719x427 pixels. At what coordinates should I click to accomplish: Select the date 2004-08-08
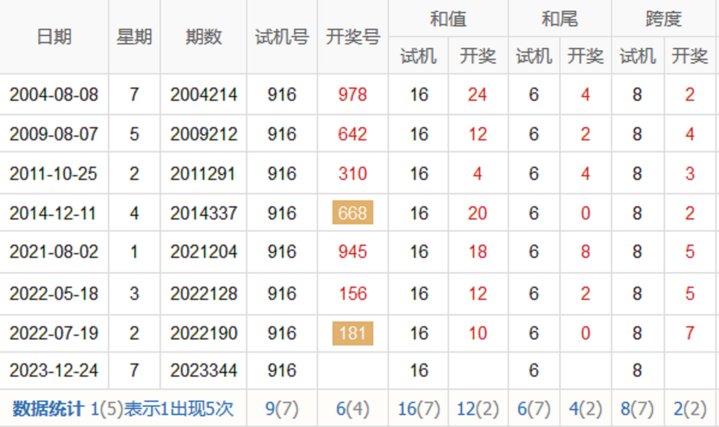tap(54, 94)
